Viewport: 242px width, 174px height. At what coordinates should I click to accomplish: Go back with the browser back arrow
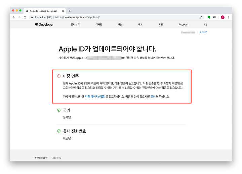coord(14,17)
